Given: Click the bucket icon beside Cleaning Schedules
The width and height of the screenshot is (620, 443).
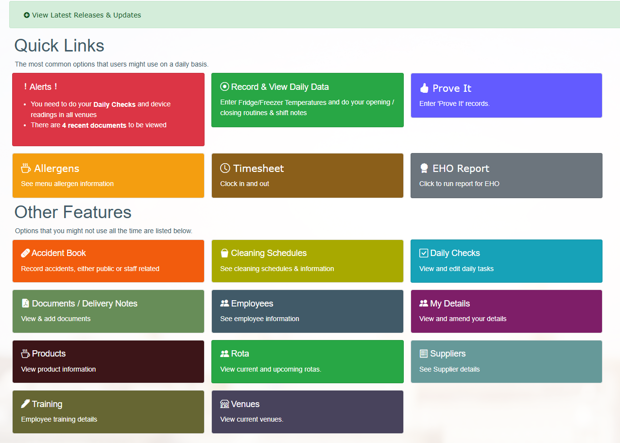Looking at the screenshot, I should [224, 253].
